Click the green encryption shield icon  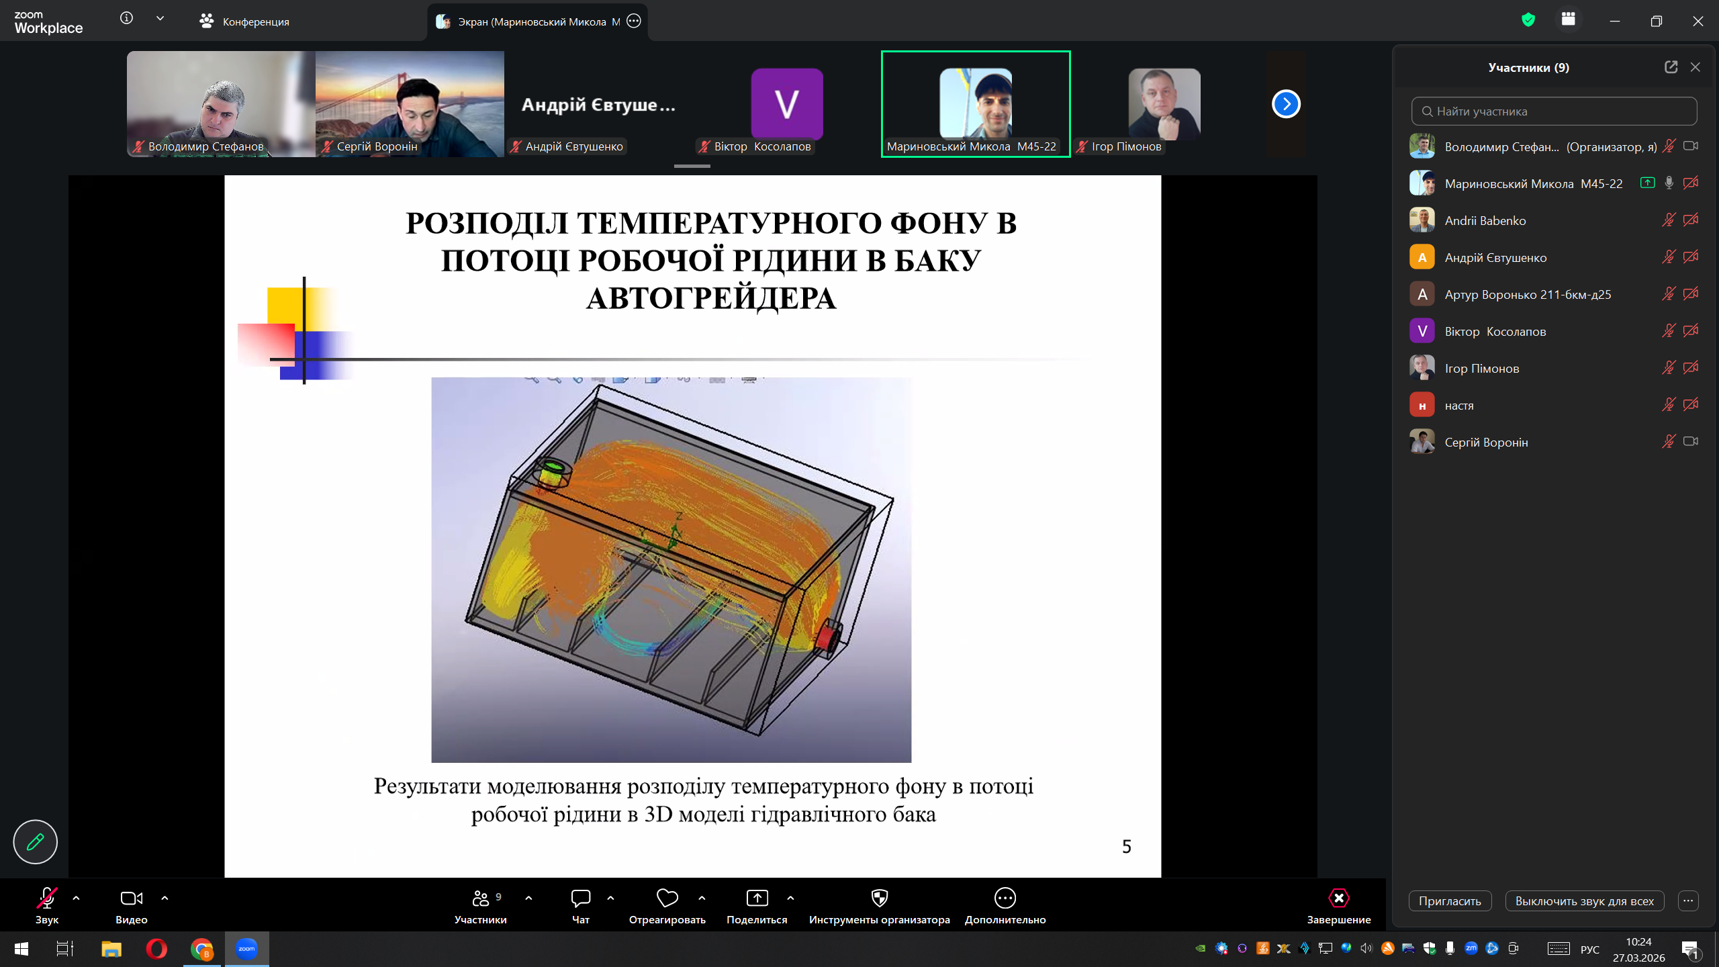click(x=1528, y=20)
